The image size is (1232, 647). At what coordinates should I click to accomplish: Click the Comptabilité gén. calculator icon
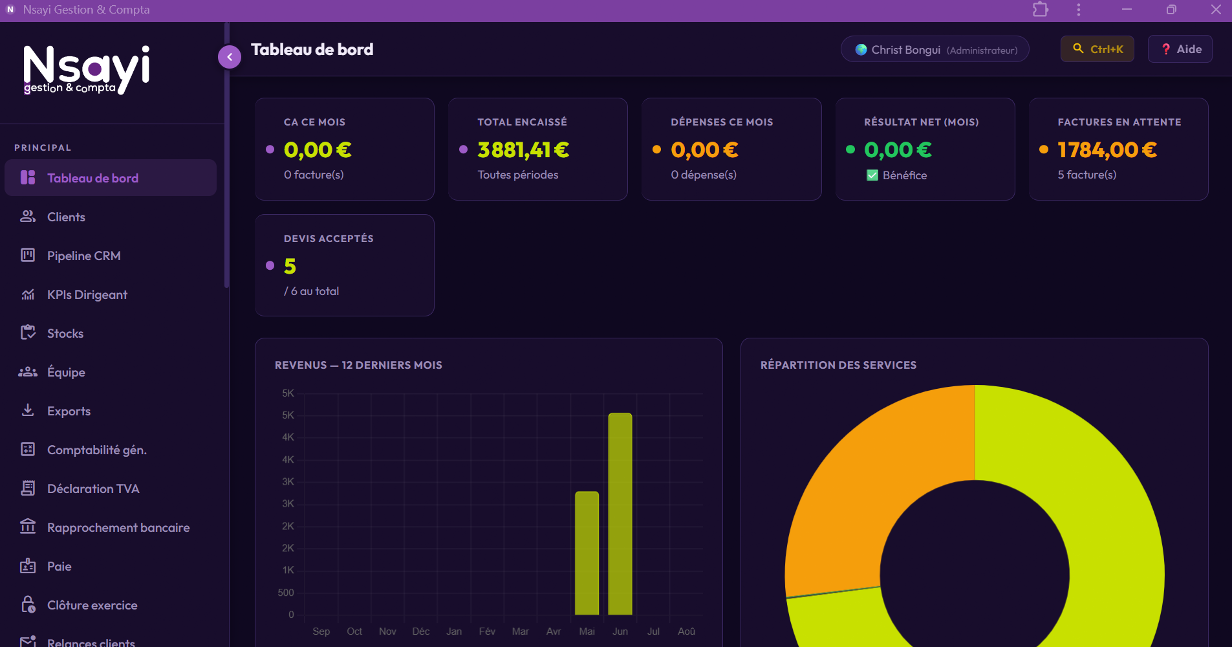pyautogui.click(x=28, y=449)
